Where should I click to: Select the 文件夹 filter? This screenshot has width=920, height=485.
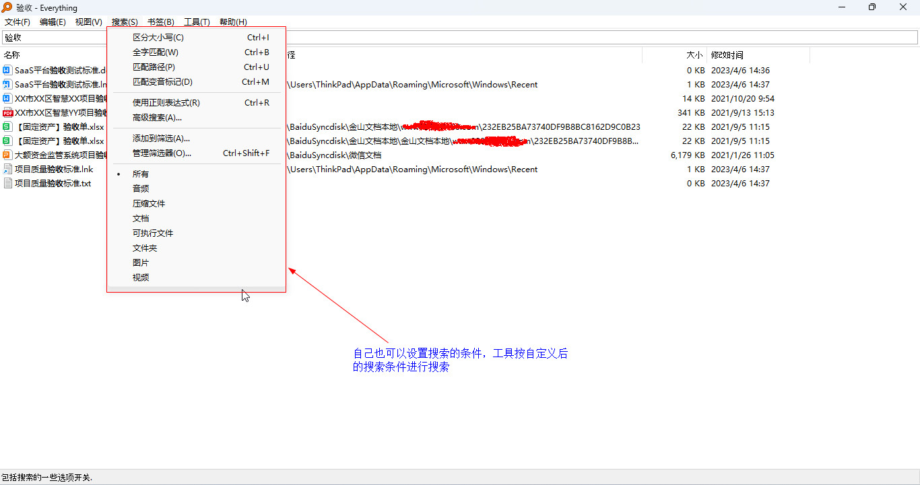tap(196, 248)
